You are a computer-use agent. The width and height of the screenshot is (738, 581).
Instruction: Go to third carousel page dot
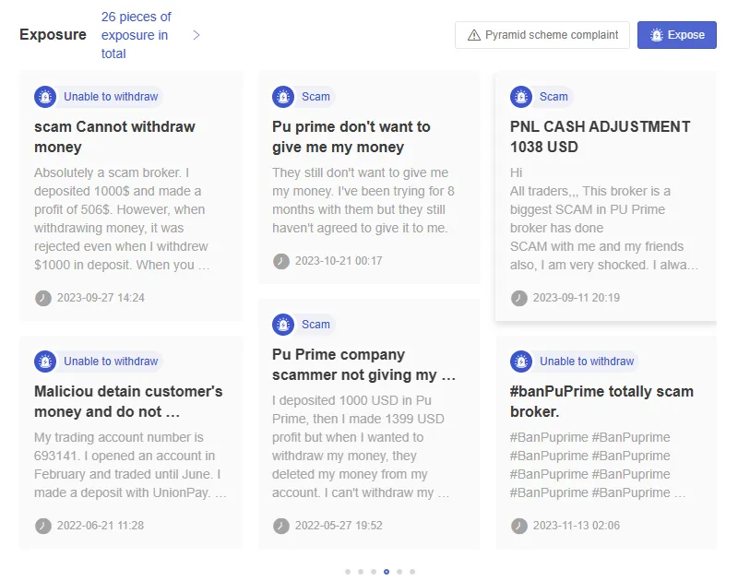(374, 572)
